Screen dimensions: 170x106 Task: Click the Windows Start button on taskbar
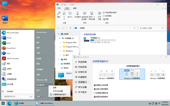(3, 103)
